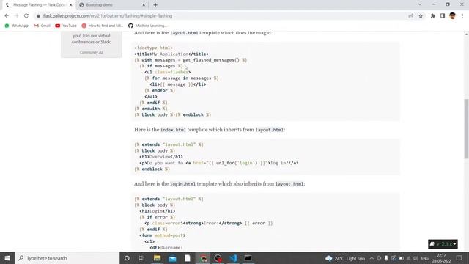Screen dimensions: 469x264
Task: Click the 'Type here to search' box
Action: click(67, 258)
